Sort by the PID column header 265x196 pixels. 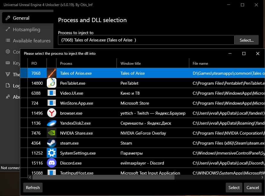pyautogui.click(x=37, y=63)
